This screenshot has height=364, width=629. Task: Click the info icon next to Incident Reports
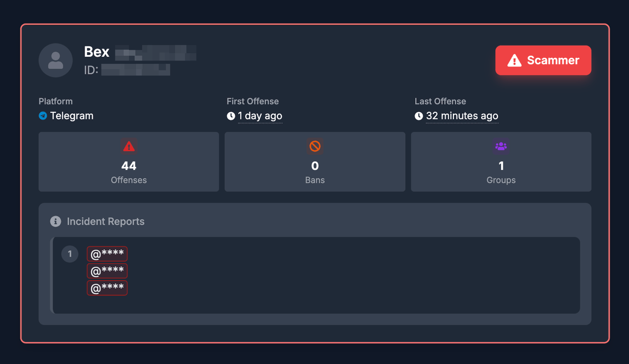(56, 221)
